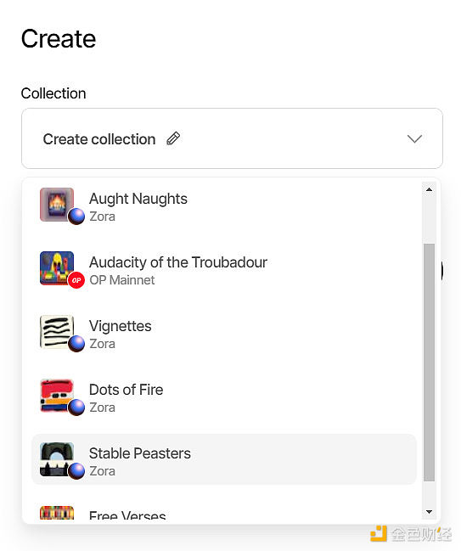The width and height of the screenshot is (461, 551).
Task: Collapse the collection dropdown with the chevron
Action: coord(414,138)
